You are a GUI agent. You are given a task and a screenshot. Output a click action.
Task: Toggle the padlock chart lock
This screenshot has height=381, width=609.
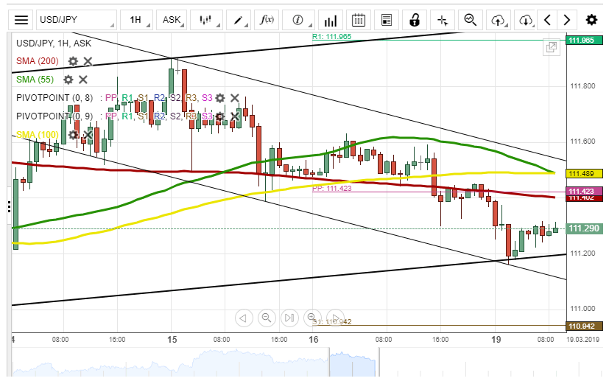pyautogui.click(x=415, y=20)
